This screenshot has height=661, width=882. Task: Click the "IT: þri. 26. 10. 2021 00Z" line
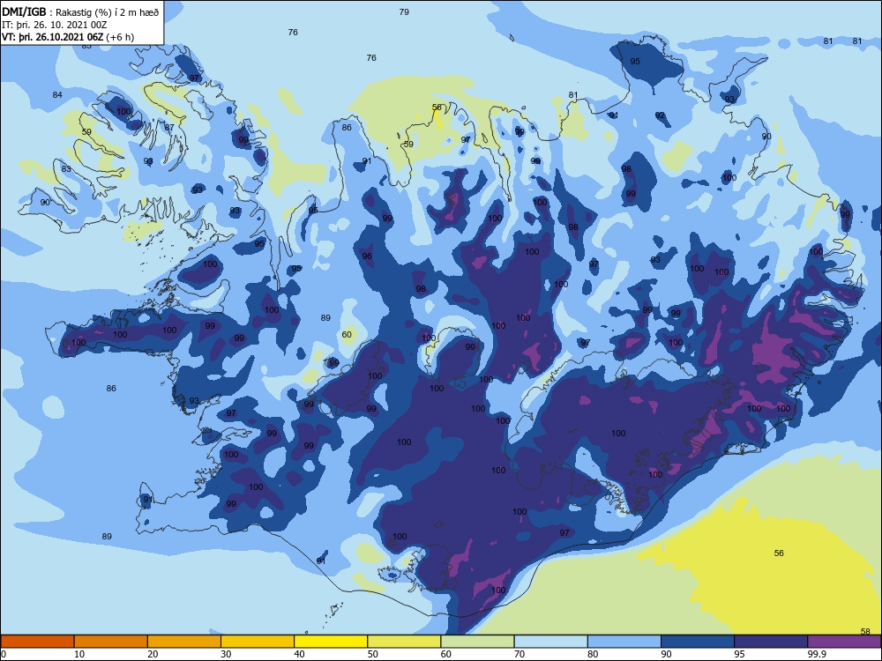pyautogui.click(x=55, y=25)
